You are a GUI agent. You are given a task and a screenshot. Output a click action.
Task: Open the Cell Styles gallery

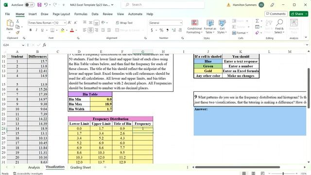(222, 27)
